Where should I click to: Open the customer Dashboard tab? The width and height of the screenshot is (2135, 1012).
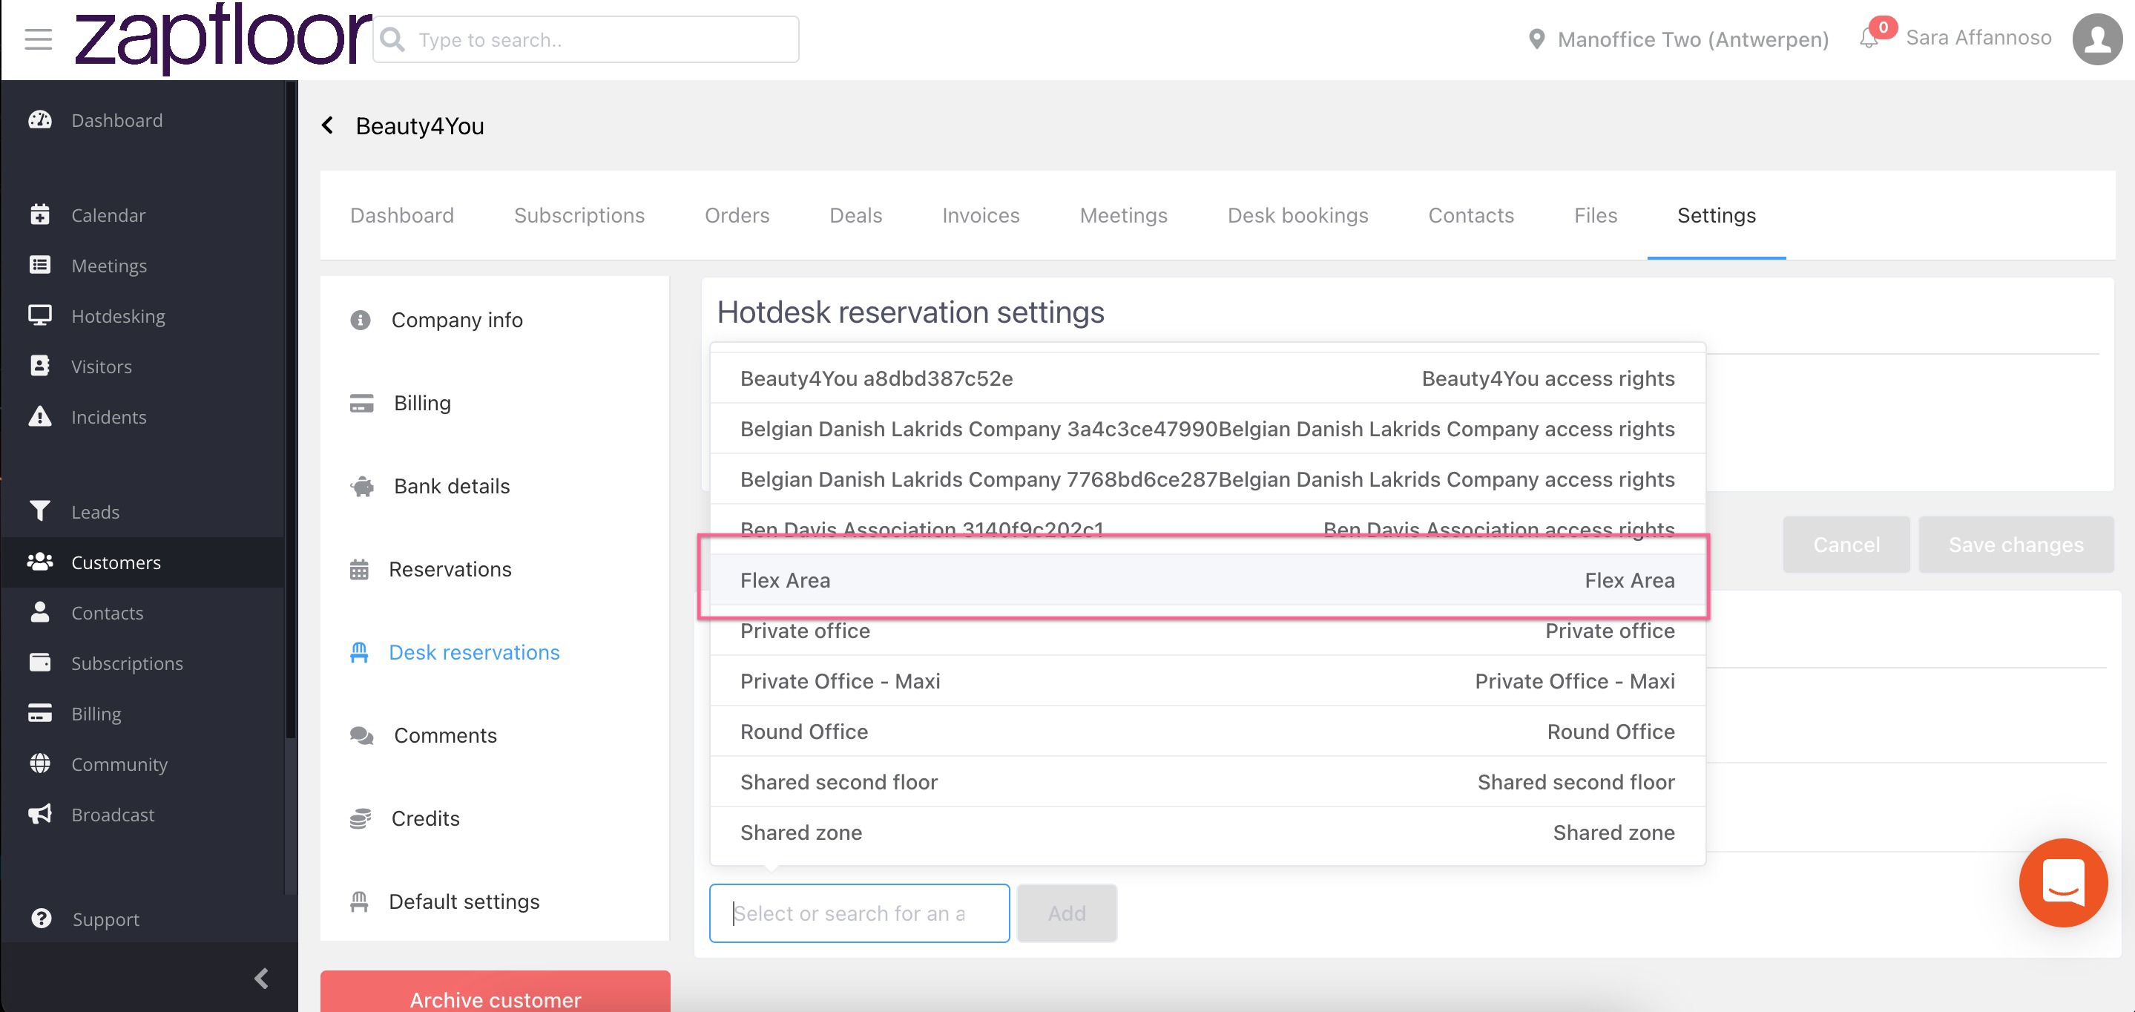click(x=402, y=215)
